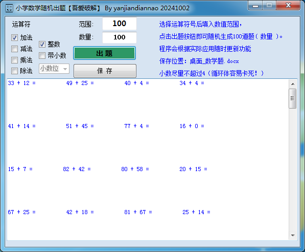Focus the 范围 range input field
The width and height of the screenshot is (305, 252).
click(120, 24)
